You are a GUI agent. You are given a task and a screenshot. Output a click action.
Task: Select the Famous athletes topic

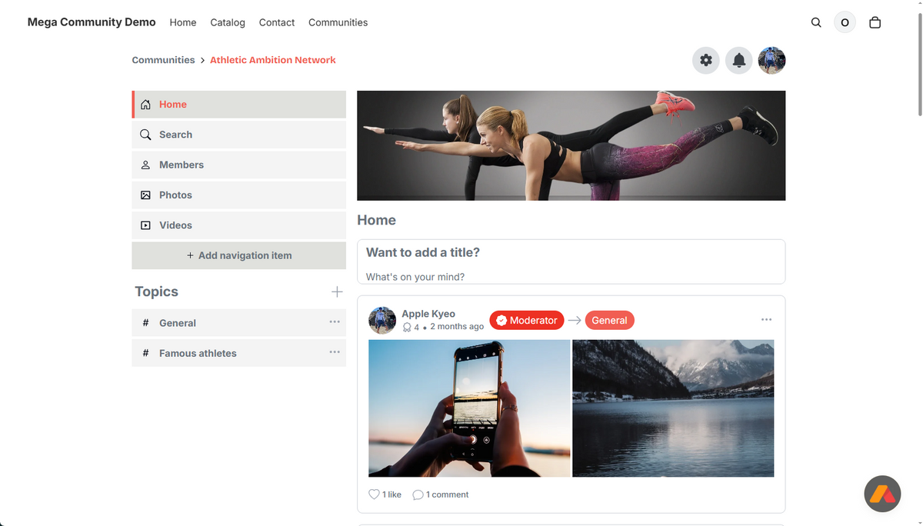pos(239,353)
